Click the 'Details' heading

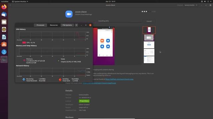[69, 91]
